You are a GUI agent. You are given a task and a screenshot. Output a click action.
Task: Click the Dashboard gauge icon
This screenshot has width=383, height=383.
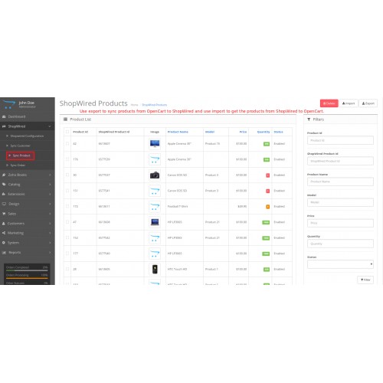coord(4,116)
